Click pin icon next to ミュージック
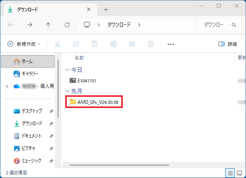The height and width of the screenshot is (178, 246). [51, 161]
